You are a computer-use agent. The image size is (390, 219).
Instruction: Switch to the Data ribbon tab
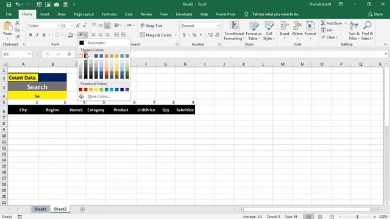(x=129, y=14)
